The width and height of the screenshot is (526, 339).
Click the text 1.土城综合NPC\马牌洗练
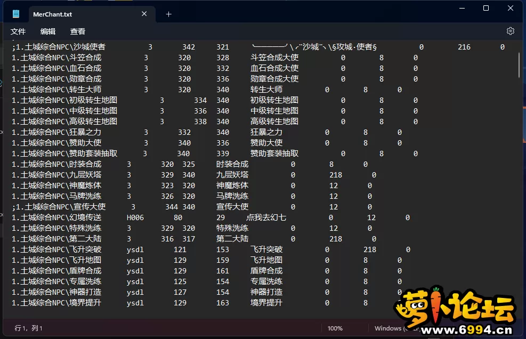click(56, 196)
